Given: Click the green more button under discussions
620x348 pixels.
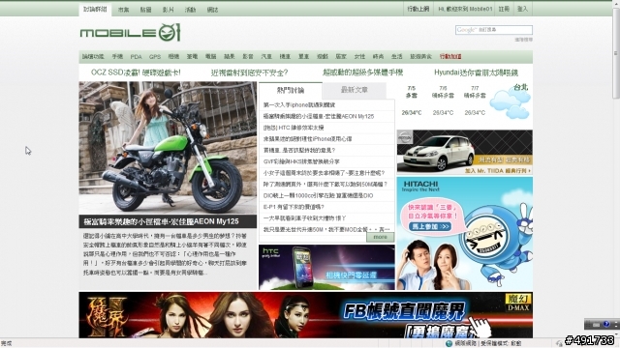Looking at the screenshot, I should pos(380,237).
